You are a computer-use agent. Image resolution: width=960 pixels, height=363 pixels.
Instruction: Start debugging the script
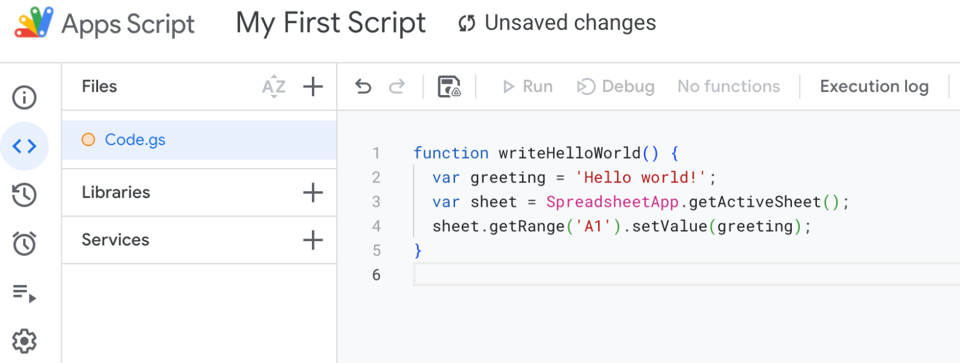pyautogui.click(x=616, y=86)
